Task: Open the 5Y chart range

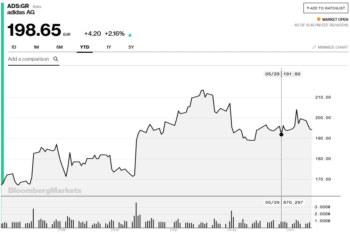Action: pyautogui.click(x=131, y=47)
